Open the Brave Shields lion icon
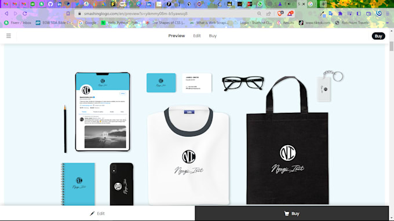The height and width of the screenshot is (221, 394). 280,13
